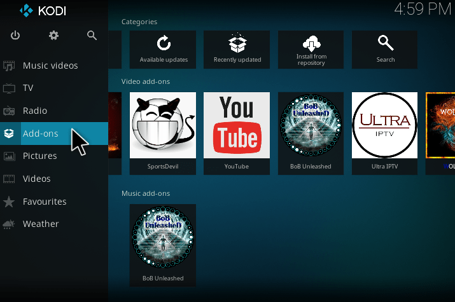
Task: Click the Music add-ons heading
Action: pyautogui.click(x=146, y=193)
